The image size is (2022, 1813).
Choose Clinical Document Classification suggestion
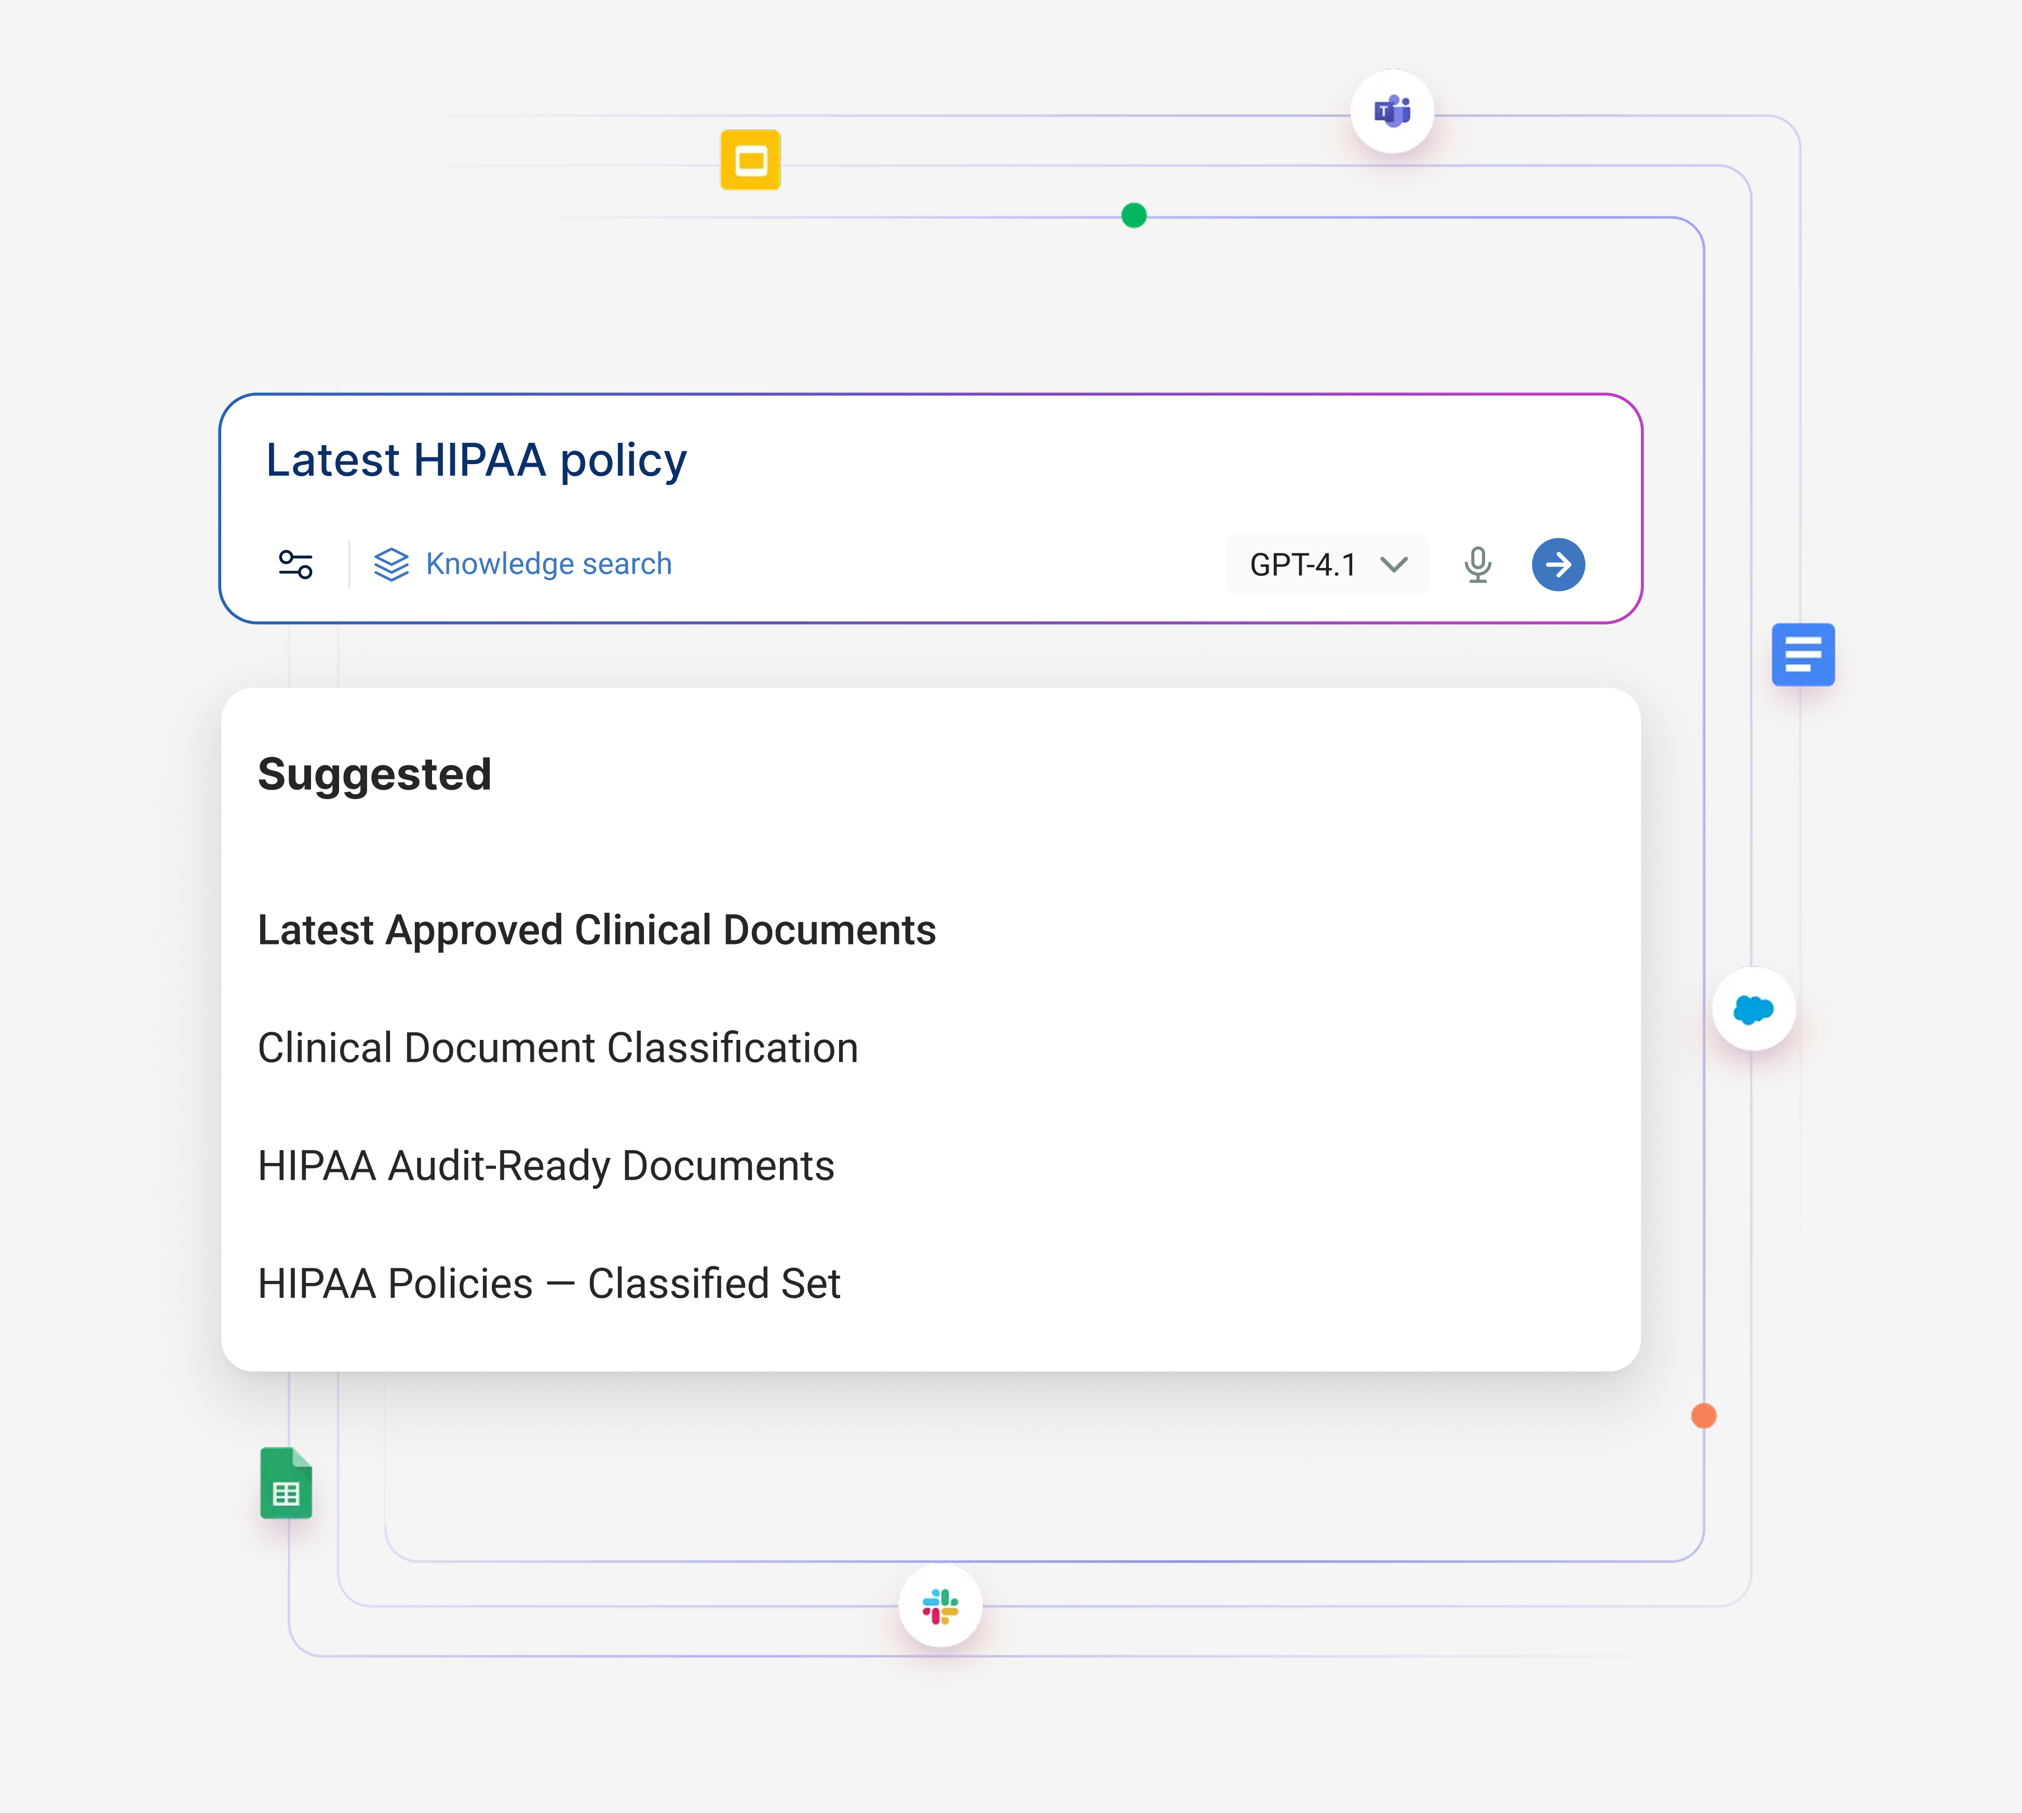point(558,1048)
